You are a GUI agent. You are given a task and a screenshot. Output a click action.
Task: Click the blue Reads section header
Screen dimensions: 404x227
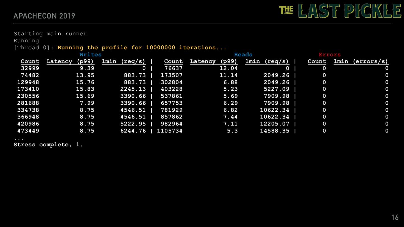tap(243, 55)
